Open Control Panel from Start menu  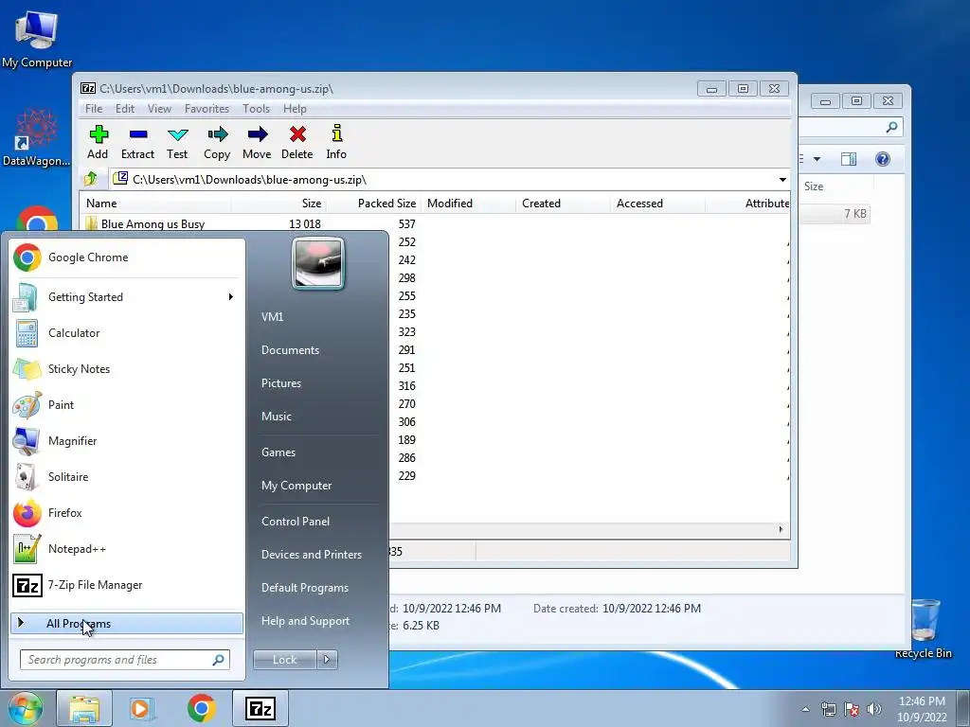296,522
